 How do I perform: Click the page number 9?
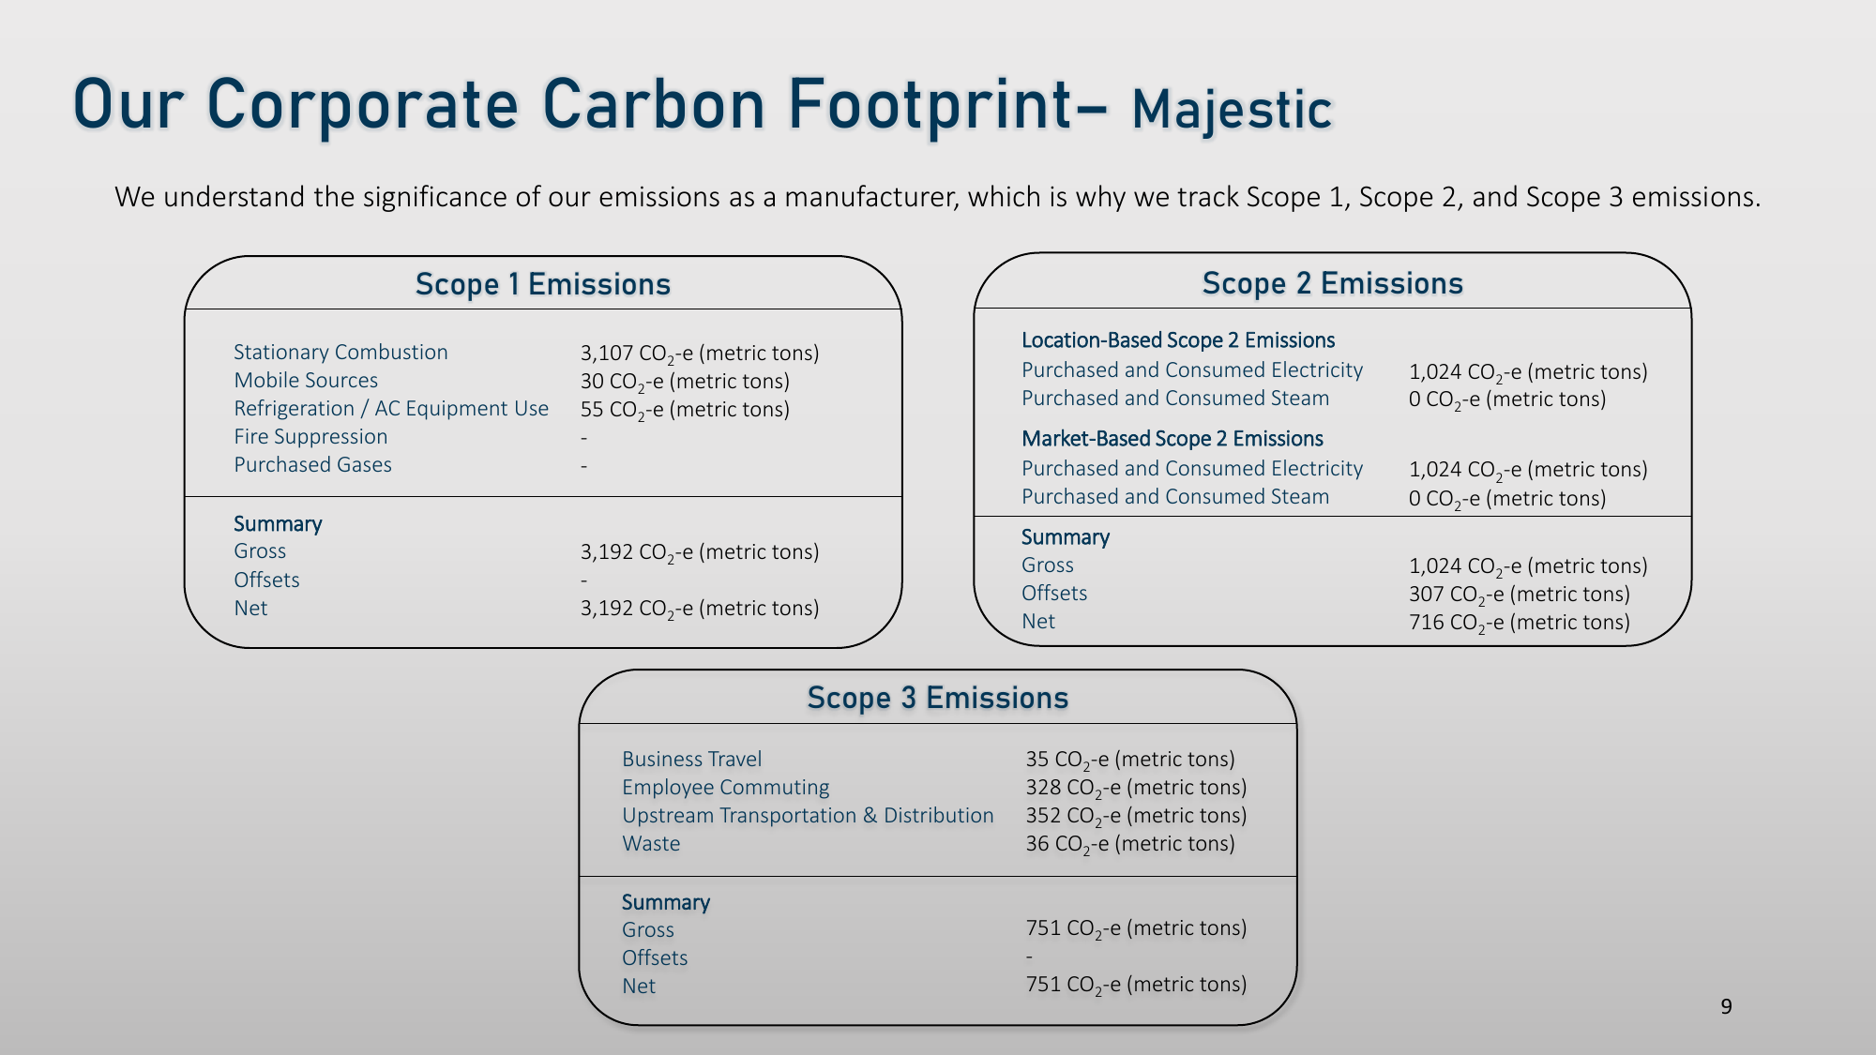coord(1726,1007)
